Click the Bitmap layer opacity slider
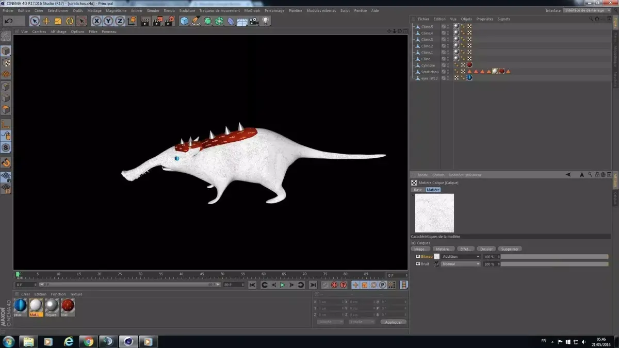Image resolution: width=619 pixels, height=348 pixels. coord(554,256)
